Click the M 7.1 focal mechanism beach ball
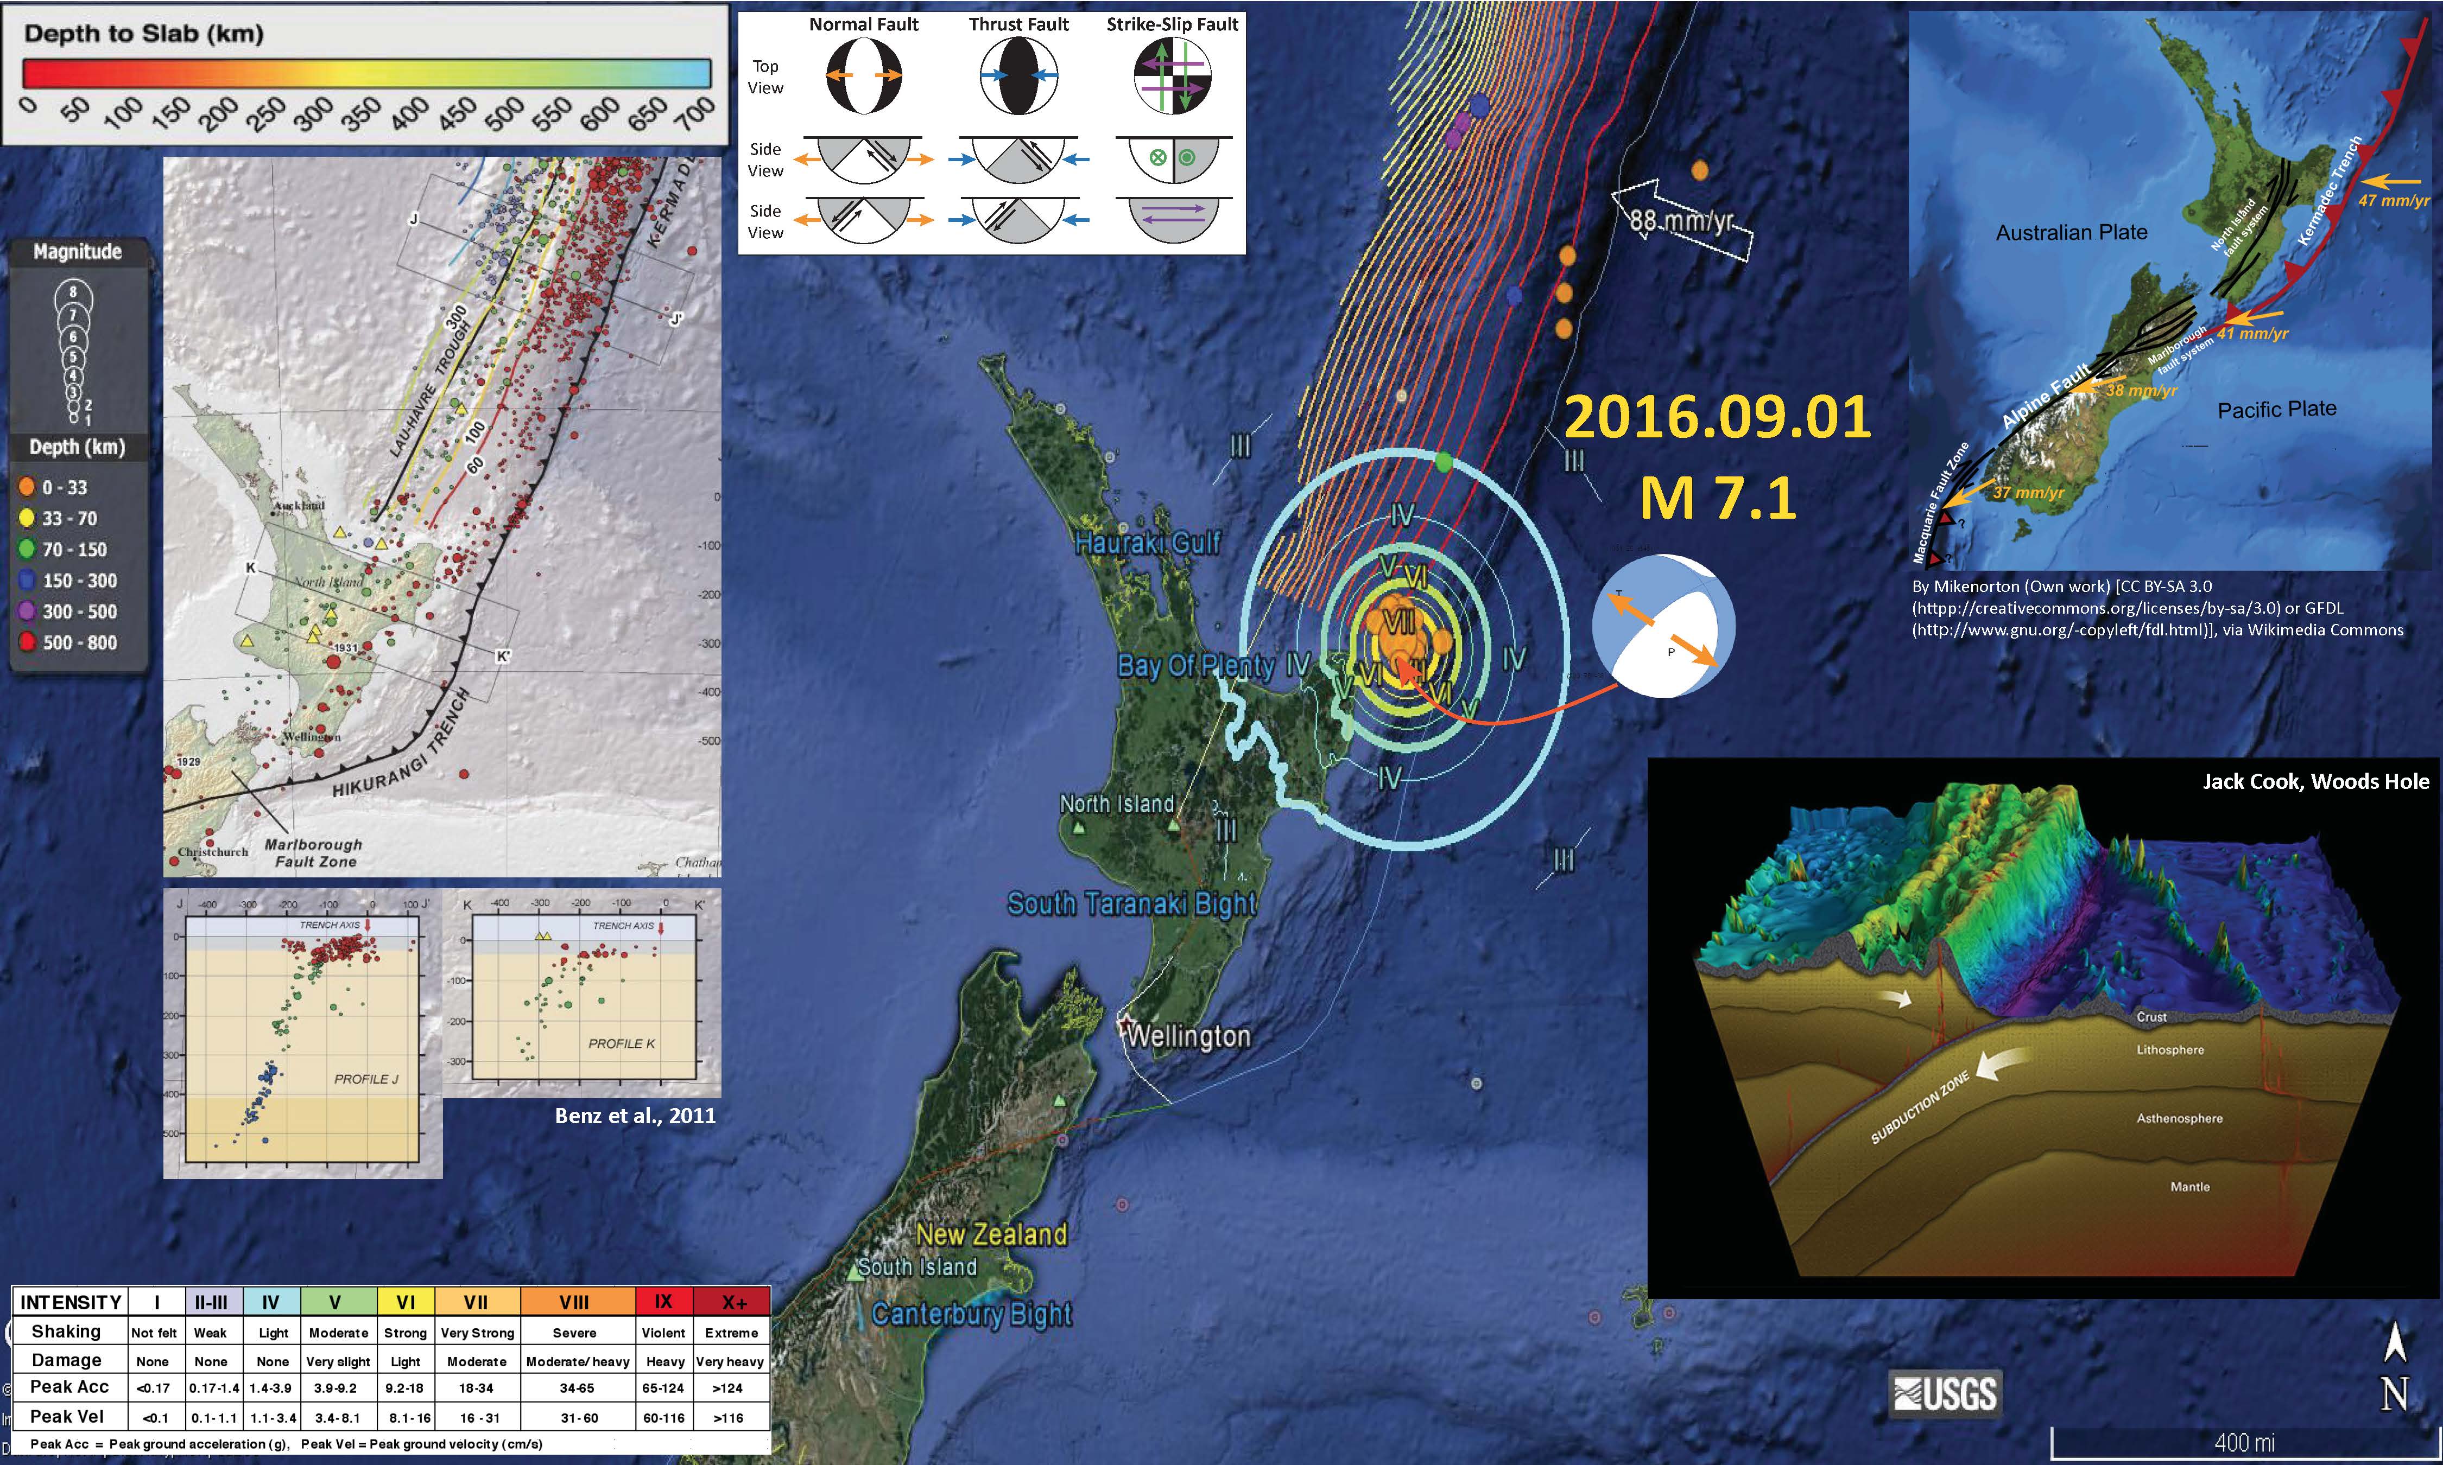Viewport: 2443px width, 1465px height. (x=1663, y=626)
